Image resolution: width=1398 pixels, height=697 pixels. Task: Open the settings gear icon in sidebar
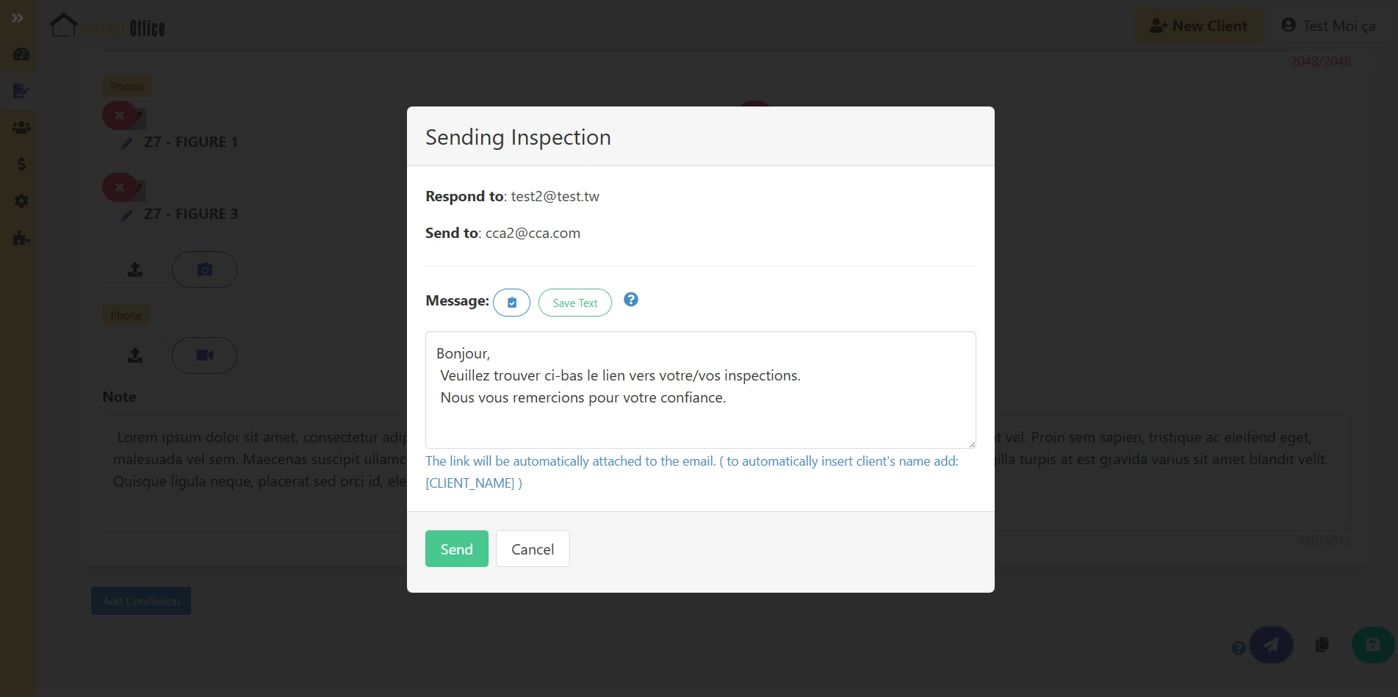[x=21, y=201]
